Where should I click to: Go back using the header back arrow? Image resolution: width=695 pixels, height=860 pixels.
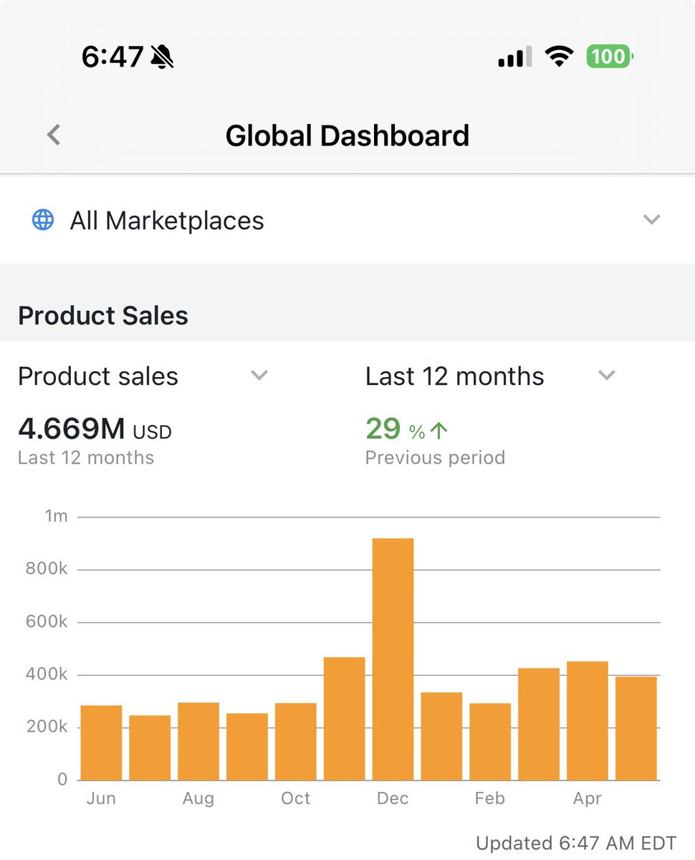pos(54,135)
